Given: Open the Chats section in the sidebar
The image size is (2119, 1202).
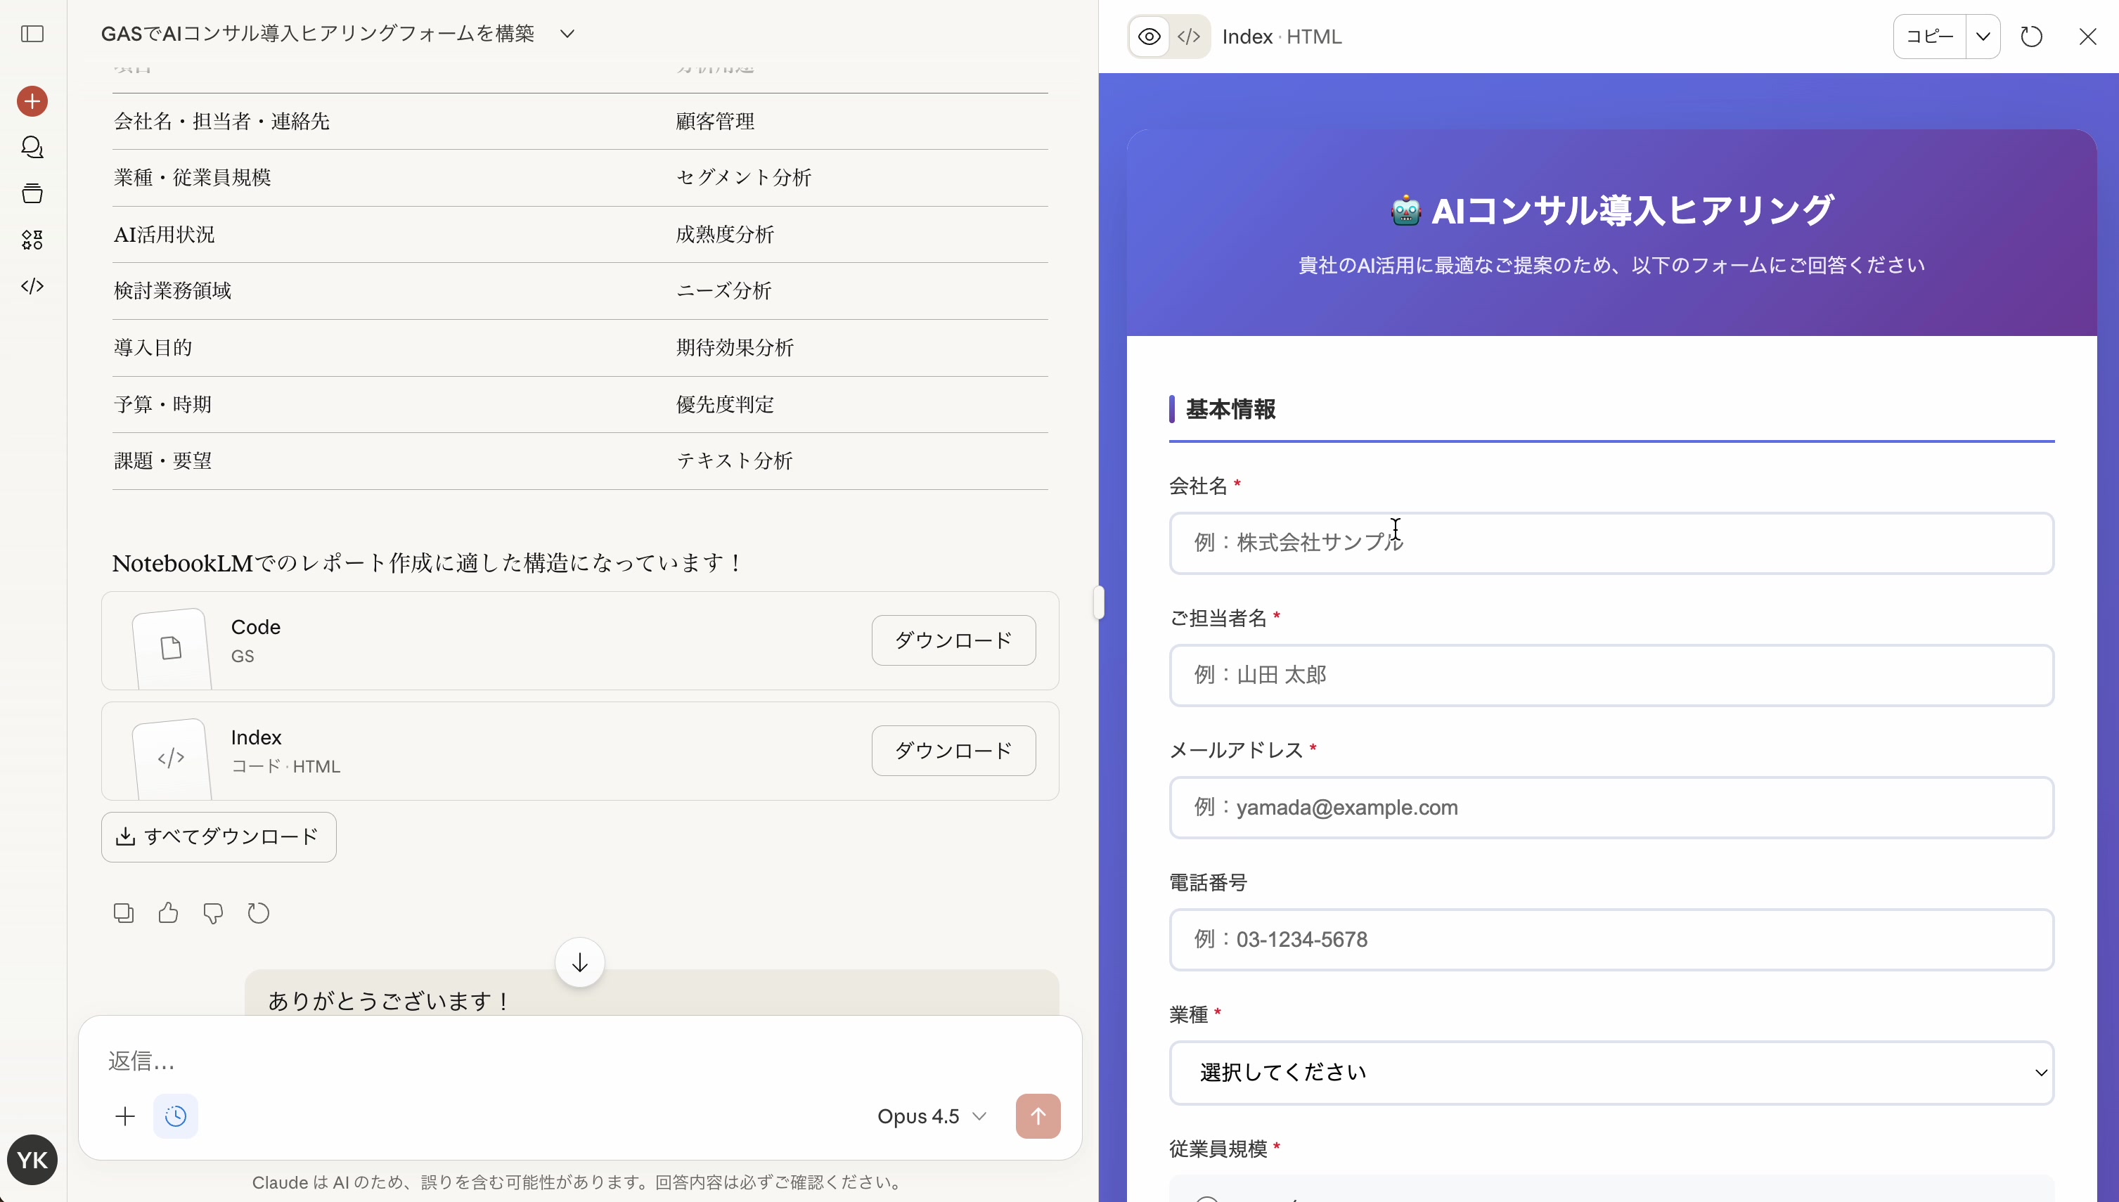Looking at the screenshot, I should pyautogui.click(x=32, y=147).
